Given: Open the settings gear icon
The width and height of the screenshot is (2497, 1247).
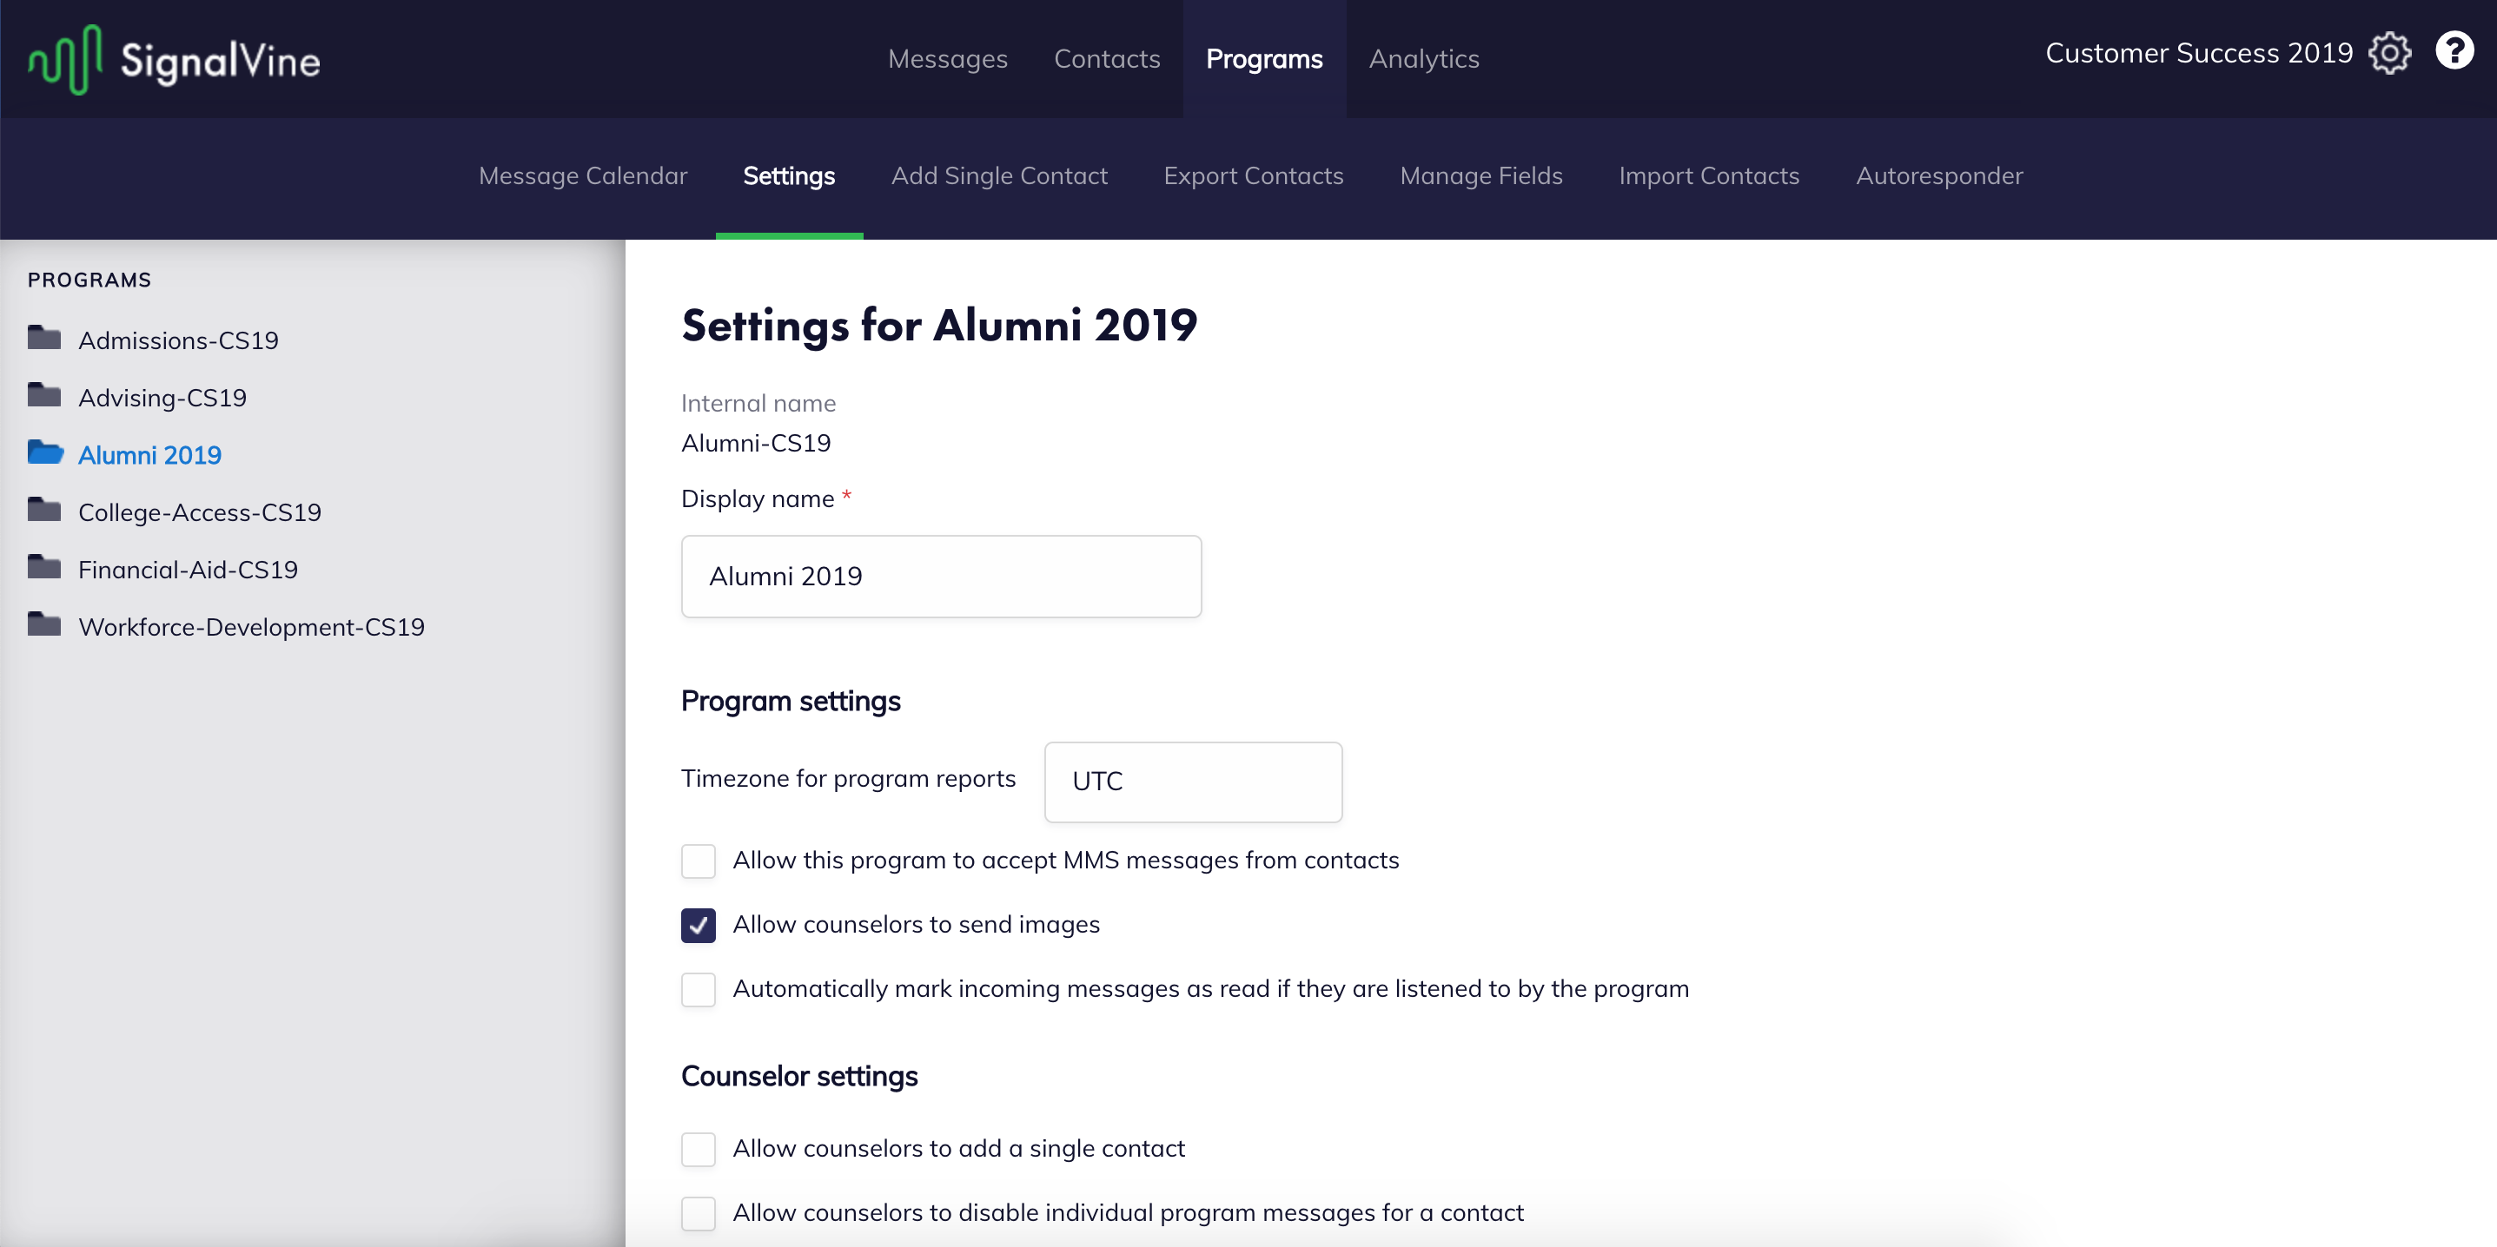Looking at the screenshot, I should [2389, 52].
